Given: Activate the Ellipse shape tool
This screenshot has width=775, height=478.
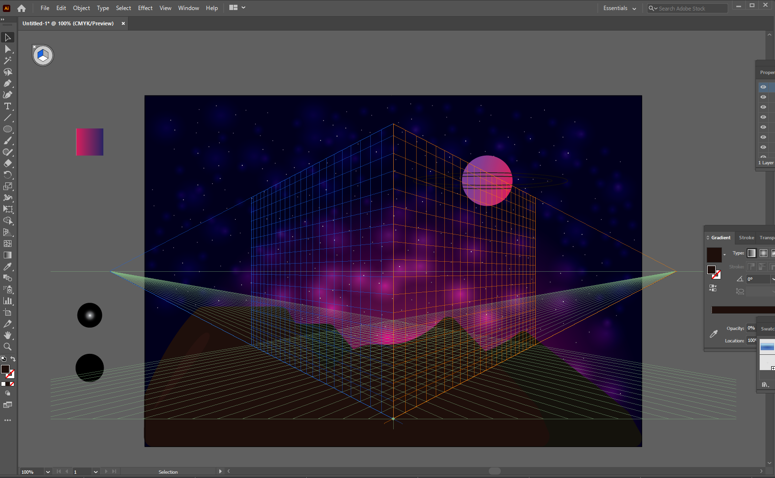Looking at the screenshot, I should click(8, 129).
